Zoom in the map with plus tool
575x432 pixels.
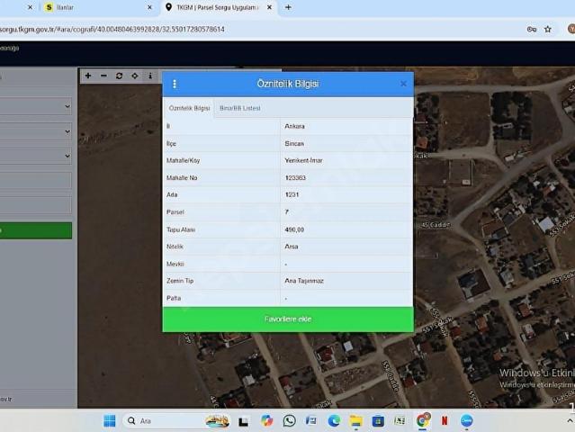[88, 76]
